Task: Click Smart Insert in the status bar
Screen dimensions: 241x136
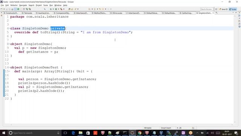Action: click(x=166, y=128)
